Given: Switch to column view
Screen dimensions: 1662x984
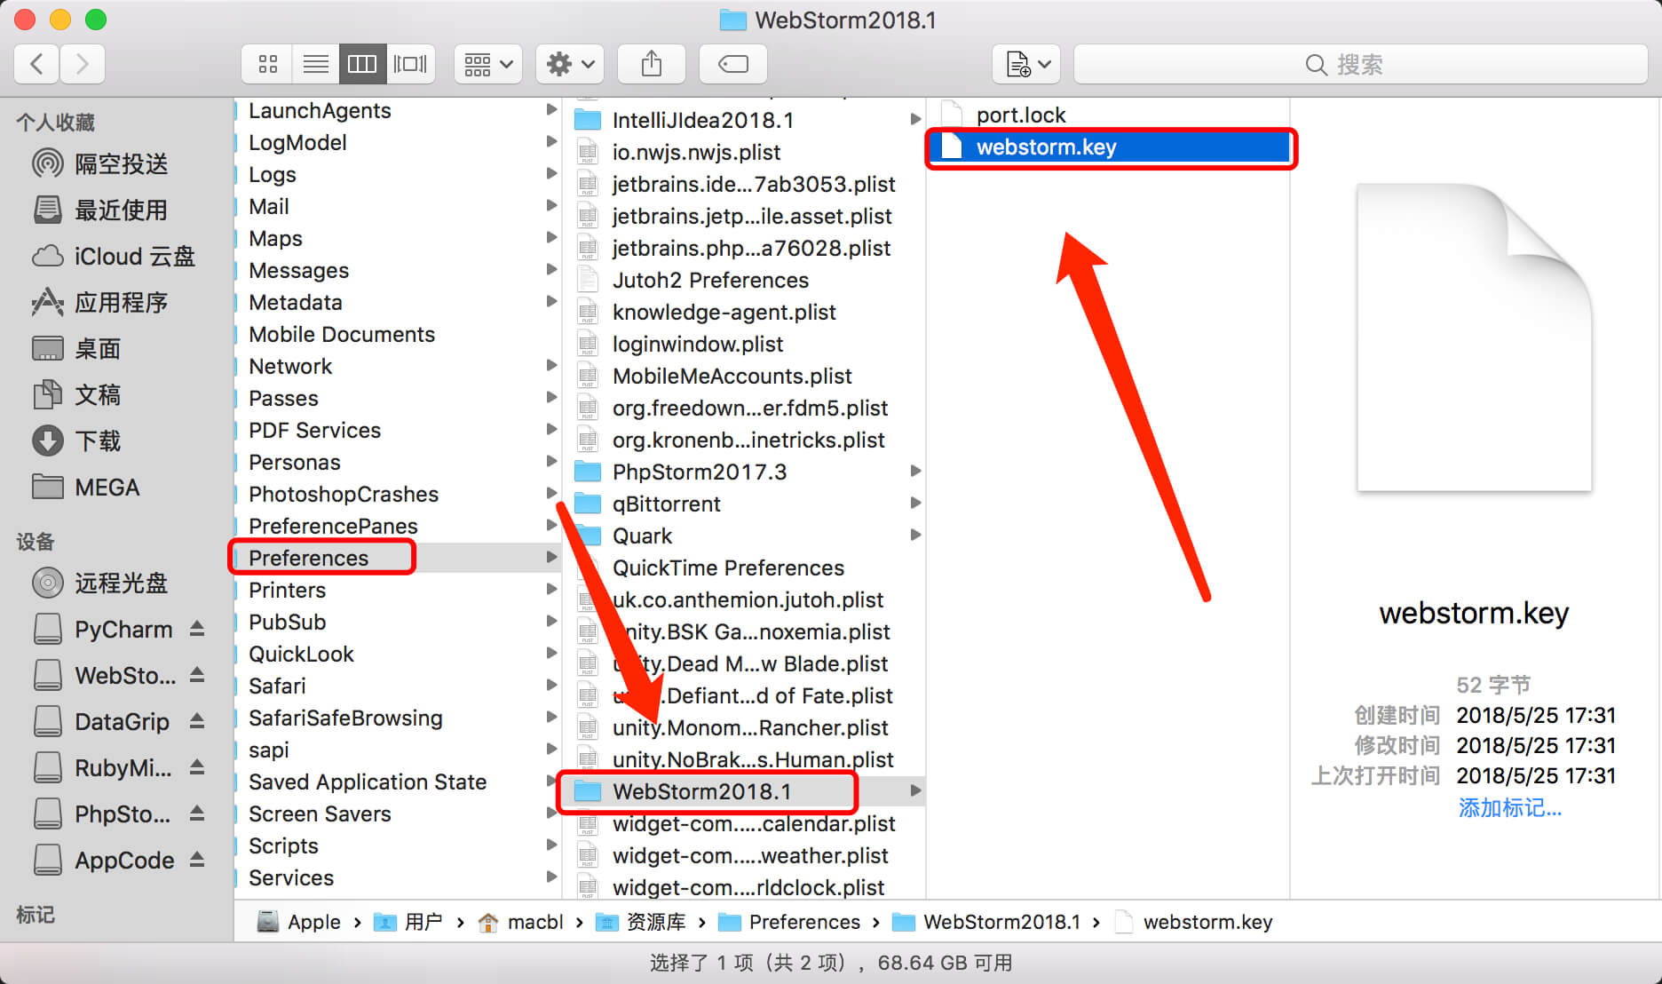Looking at the screenshot, I should coord(362,64).
